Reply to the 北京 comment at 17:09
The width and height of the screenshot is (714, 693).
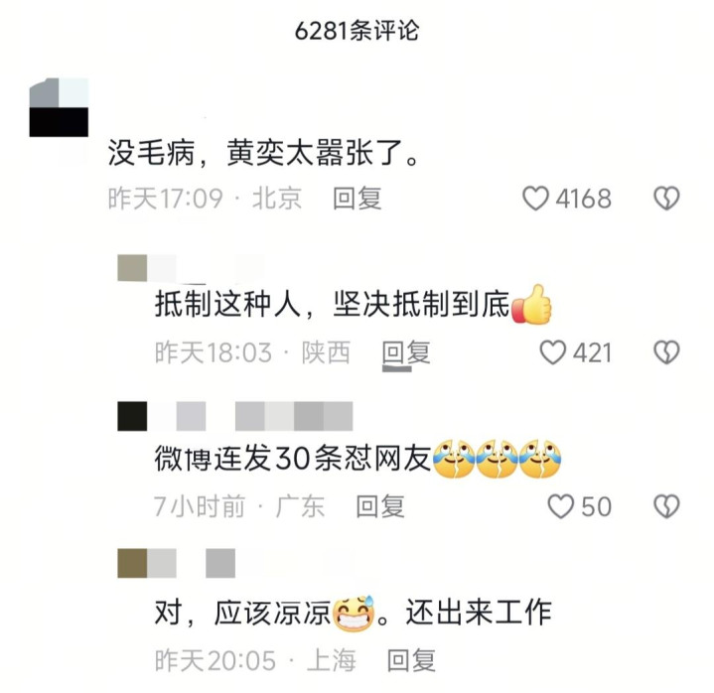click(x=357, y=199)
